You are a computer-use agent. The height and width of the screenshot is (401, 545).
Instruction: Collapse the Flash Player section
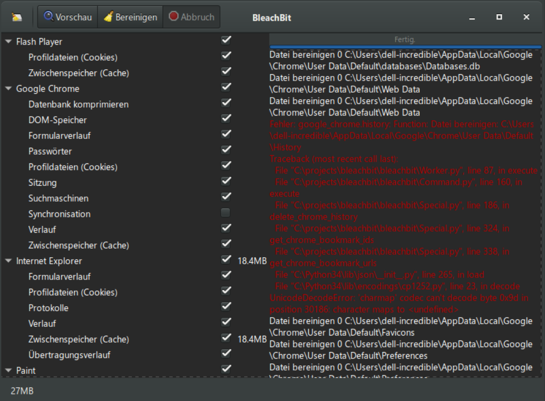click(x=8, y=41)
